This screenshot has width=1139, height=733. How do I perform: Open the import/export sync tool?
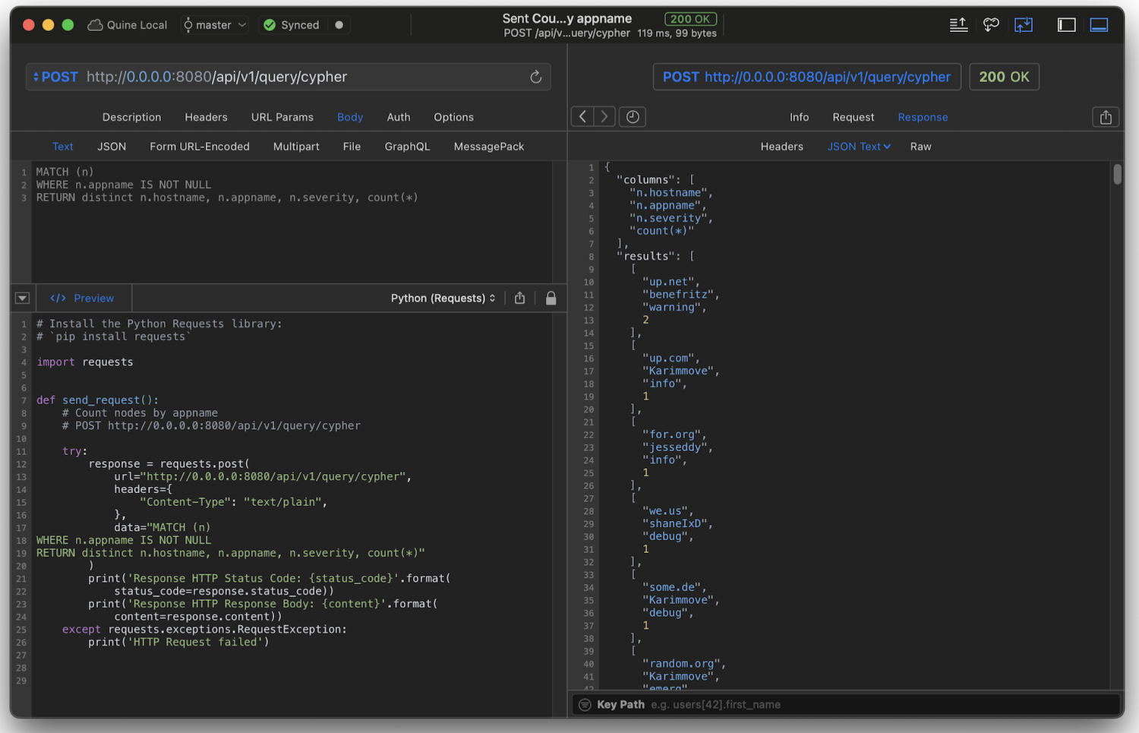[x=1024, y=24]
